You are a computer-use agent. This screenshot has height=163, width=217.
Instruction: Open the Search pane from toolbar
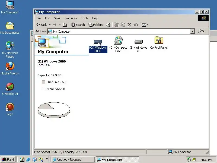coord(78,25)
